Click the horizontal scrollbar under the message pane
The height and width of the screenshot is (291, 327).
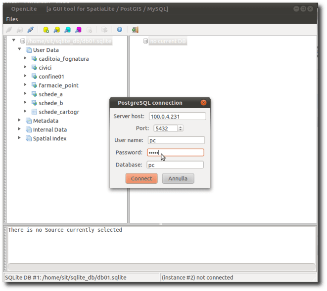[162, 267]
